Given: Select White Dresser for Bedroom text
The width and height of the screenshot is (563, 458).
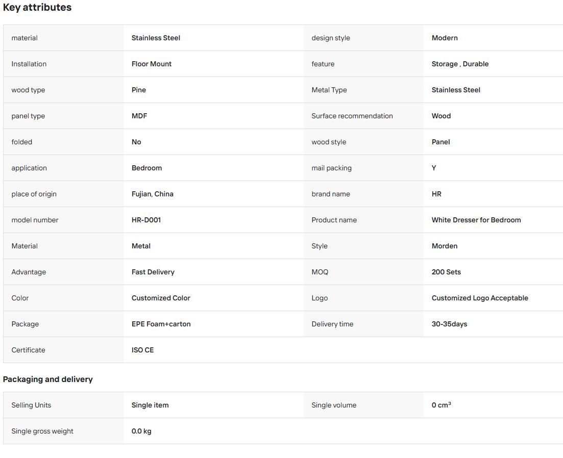Looking at the screenshot, I should 476,220.
